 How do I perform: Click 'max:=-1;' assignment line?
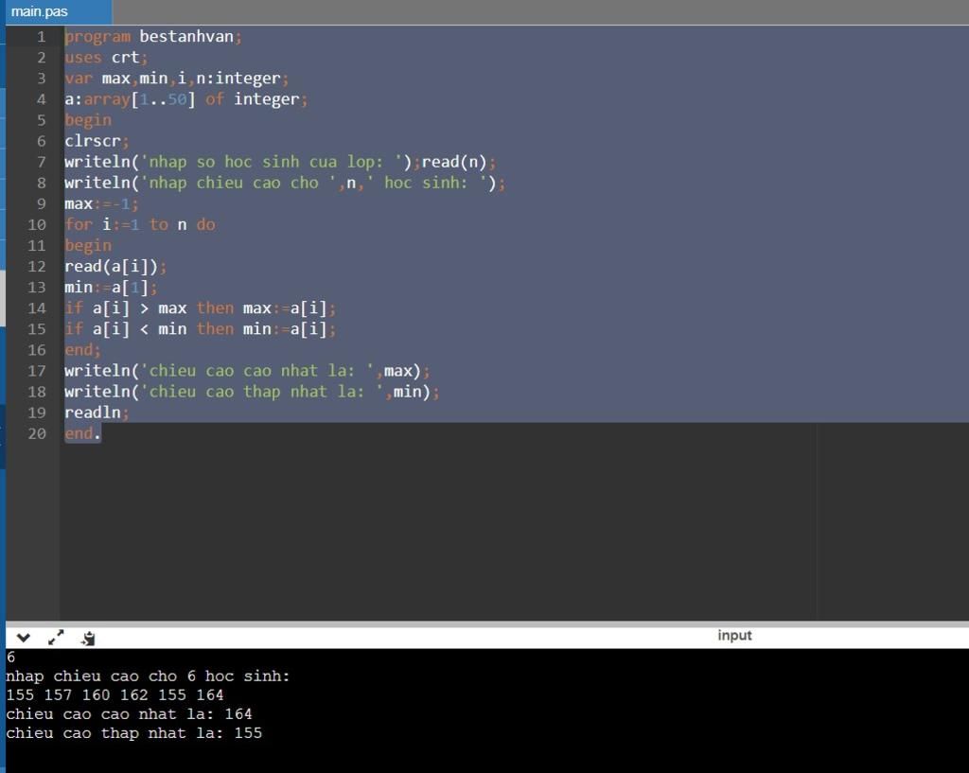point(102,204)
